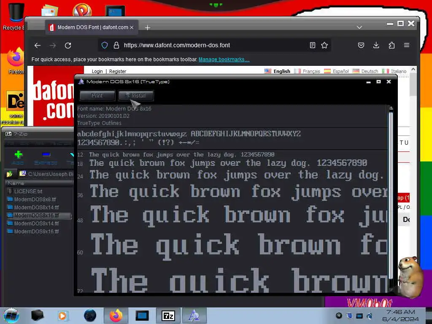Open the black box taskbar icon
432x324 pixels.
click(37, 316)
